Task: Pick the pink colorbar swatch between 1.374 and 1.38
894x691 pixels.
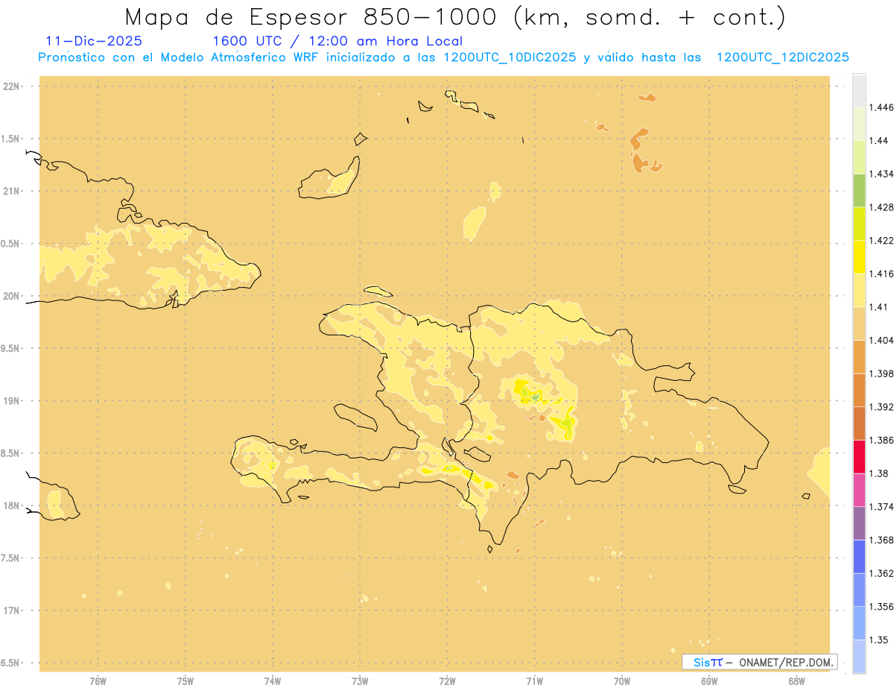Action: [x=859, y=490]
